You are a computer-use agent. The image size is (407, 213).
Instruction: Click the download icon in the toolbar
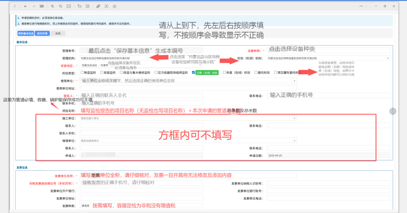pos(114,6)
